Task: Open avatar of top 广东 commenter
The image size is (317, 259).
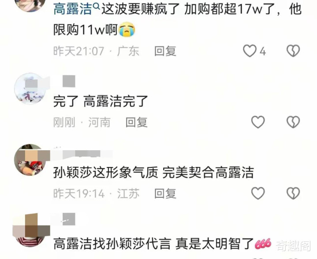Action: [30, 4]
